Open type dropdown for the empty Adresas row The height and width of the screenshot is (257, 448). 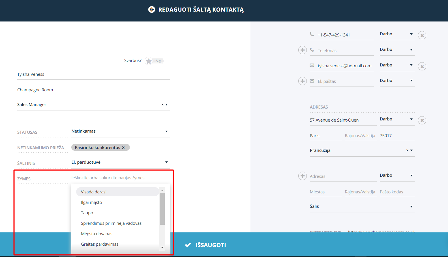[397, 175]
